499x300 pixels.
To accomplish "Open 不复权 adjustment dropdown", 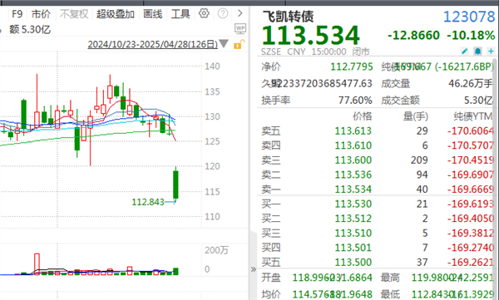I will [74, 14].
